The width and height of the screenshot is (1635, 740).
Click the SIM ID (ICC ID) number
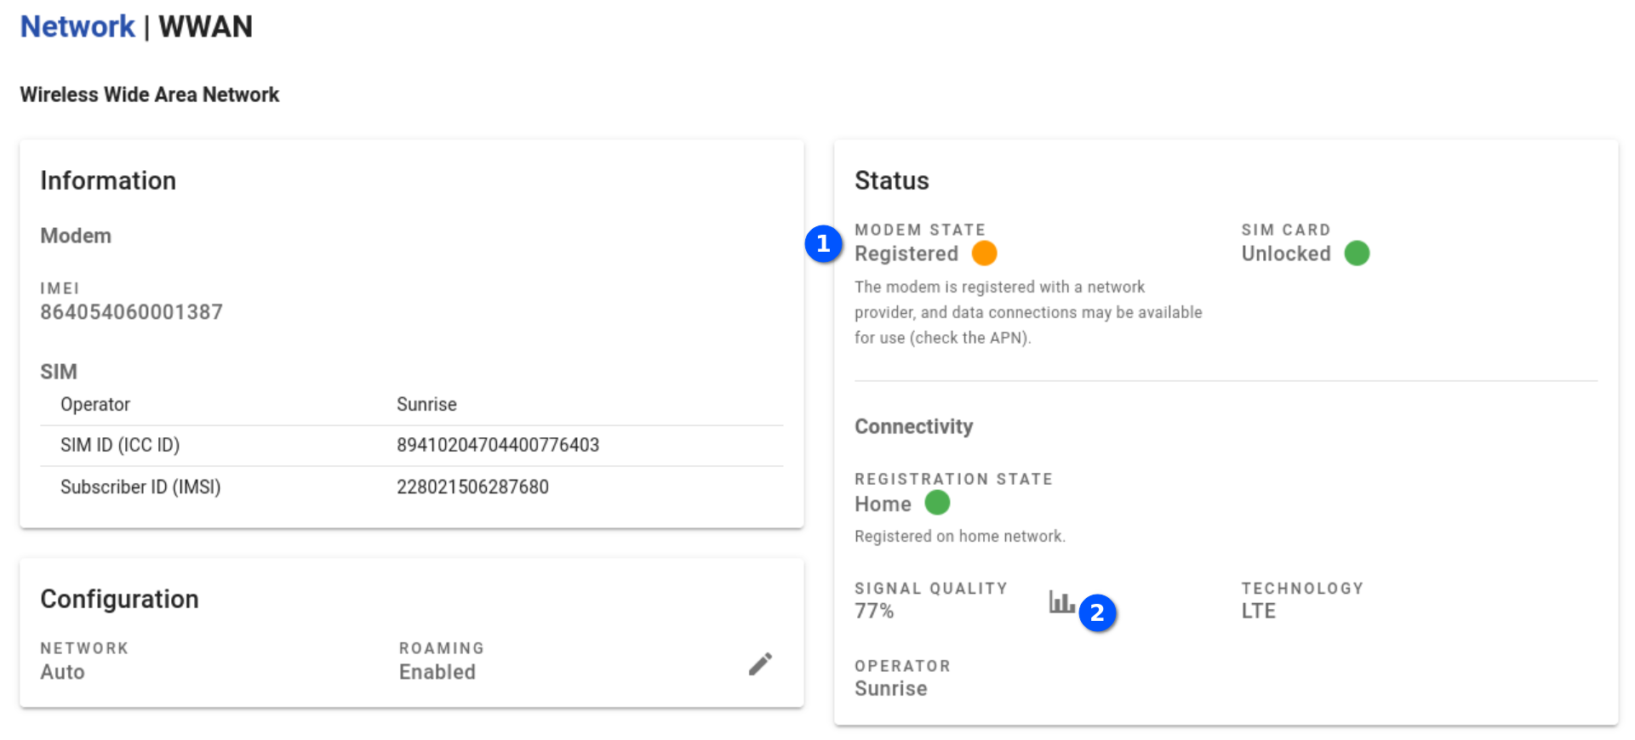[497, 445]
